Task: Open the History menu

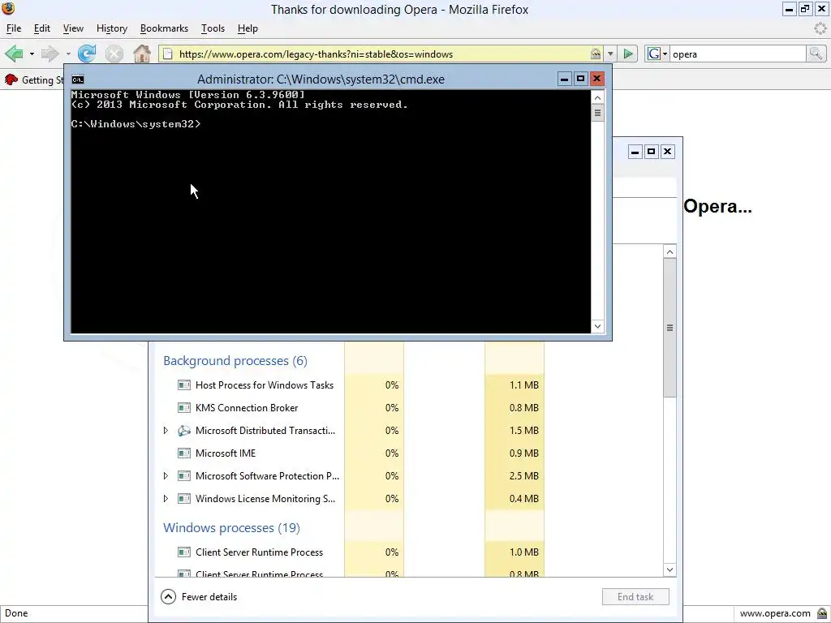Action: 112,28
